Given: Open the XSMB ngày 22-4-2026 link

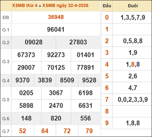Looking at the screenshot, I should [x=65, y=5].
